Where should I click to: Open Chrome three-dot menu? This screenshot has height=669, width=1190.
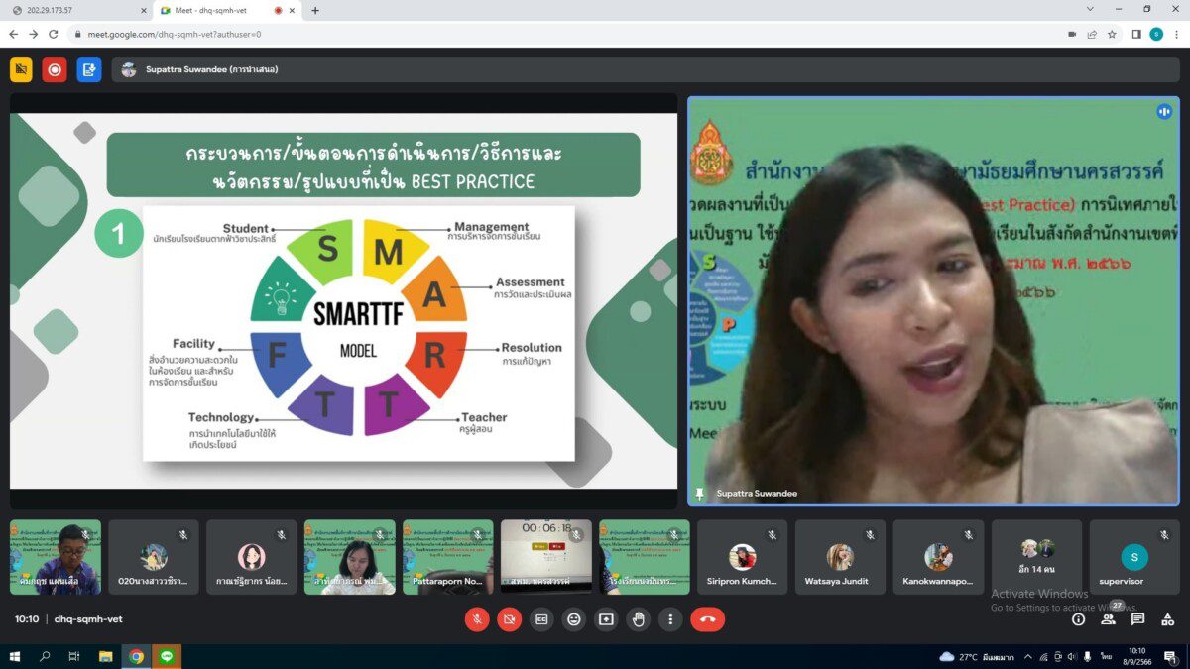[x=1176, y=34]
